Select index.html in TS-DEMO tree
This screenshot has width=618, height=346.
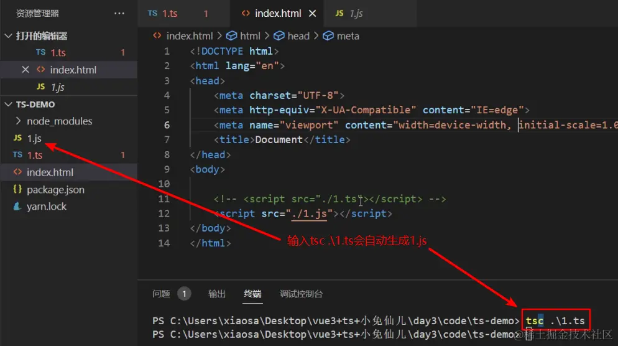coord(68,172)
